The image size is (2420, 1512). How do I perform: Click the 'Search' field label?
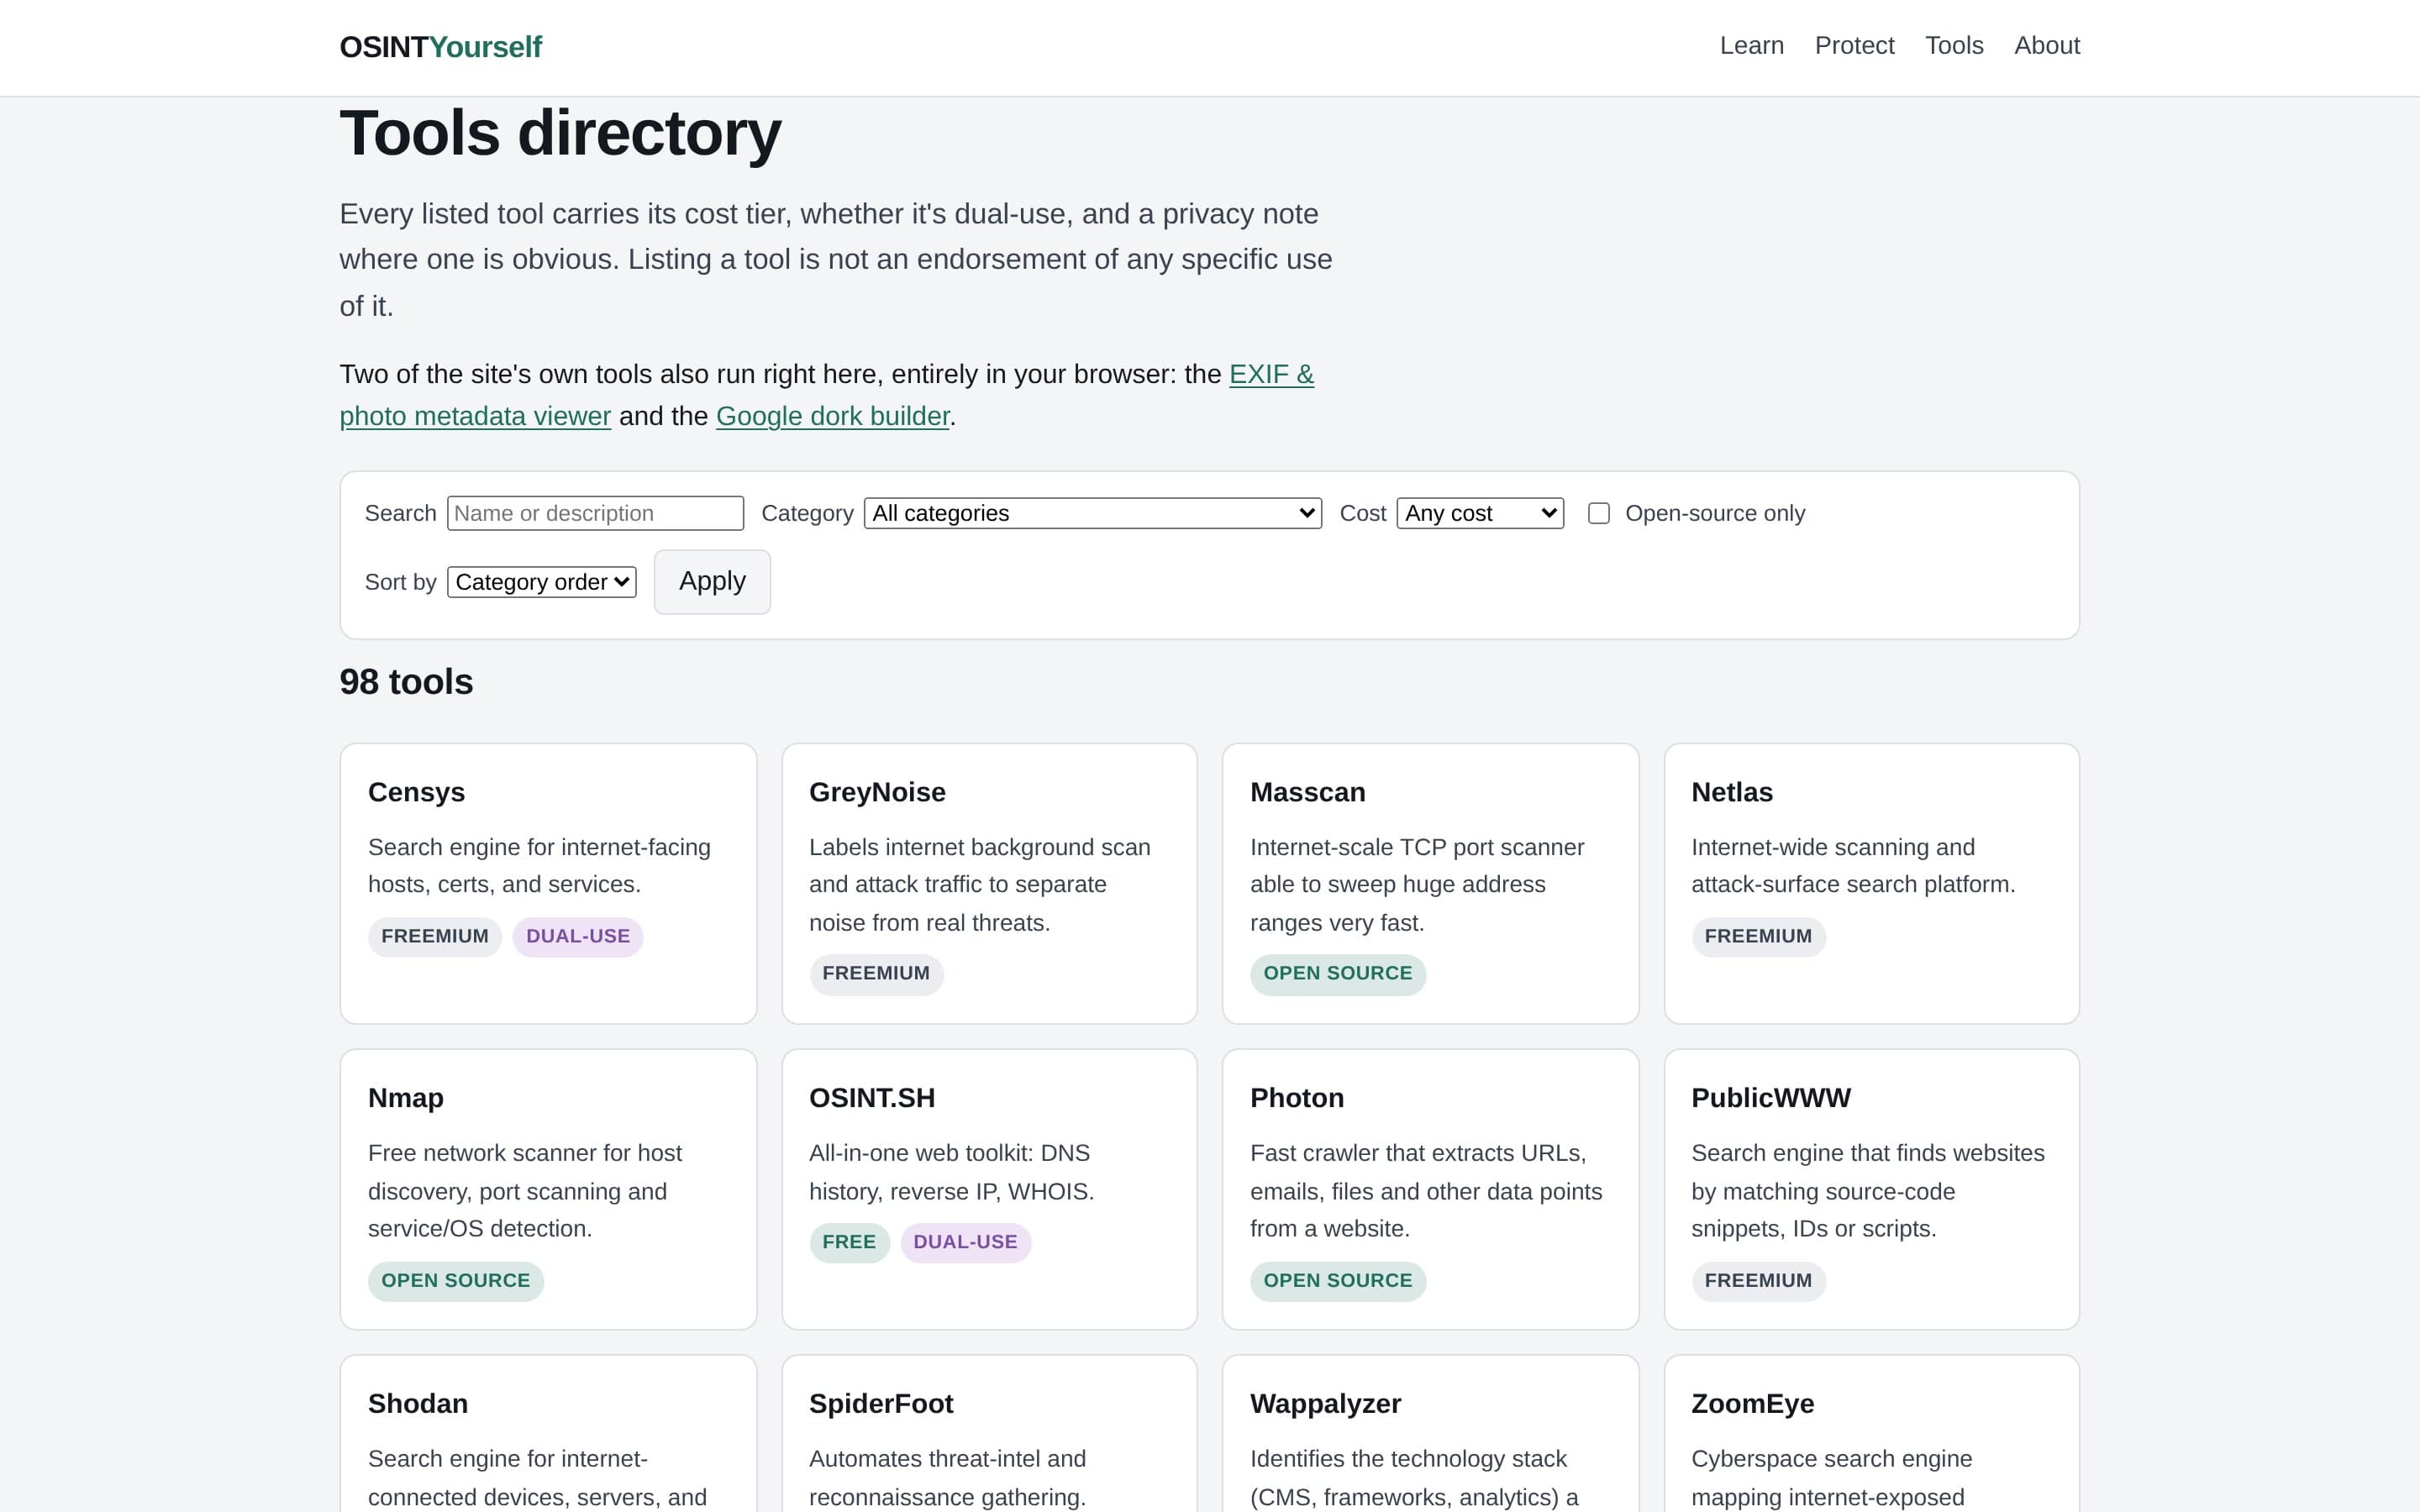[400, 513]
